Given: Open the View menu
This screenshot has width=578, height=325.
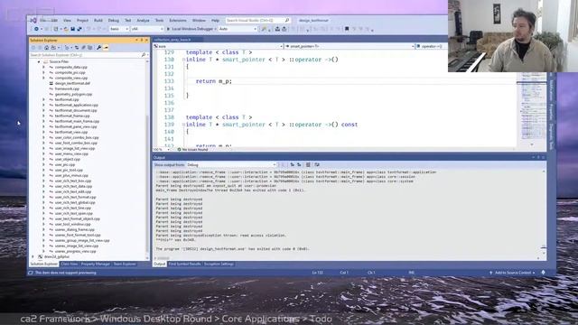Looking at the screenshot, I should tap(67, 20).
